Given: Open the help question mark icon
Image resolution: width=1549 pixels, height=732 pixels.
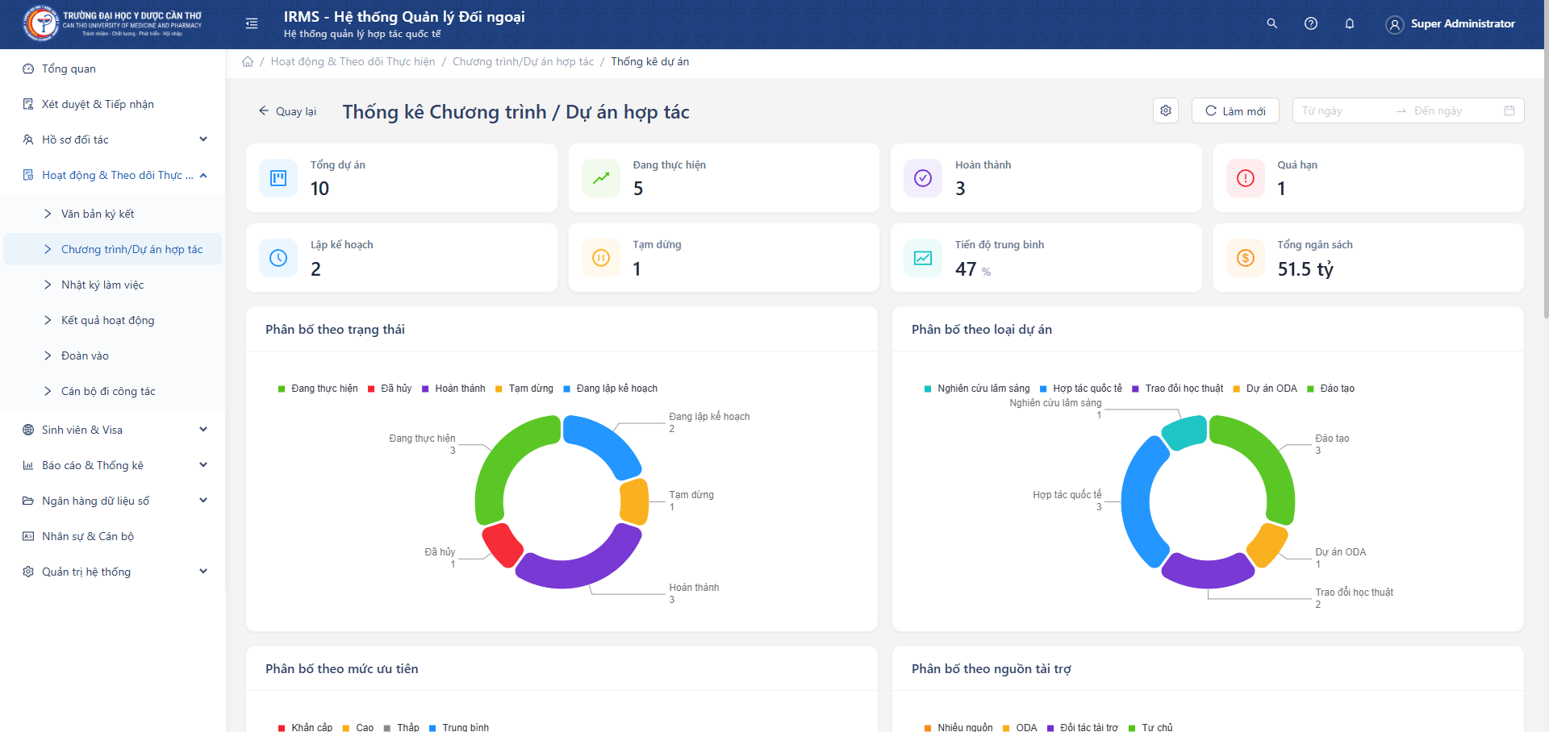Looking at the screenshot, I should 1311,23.
